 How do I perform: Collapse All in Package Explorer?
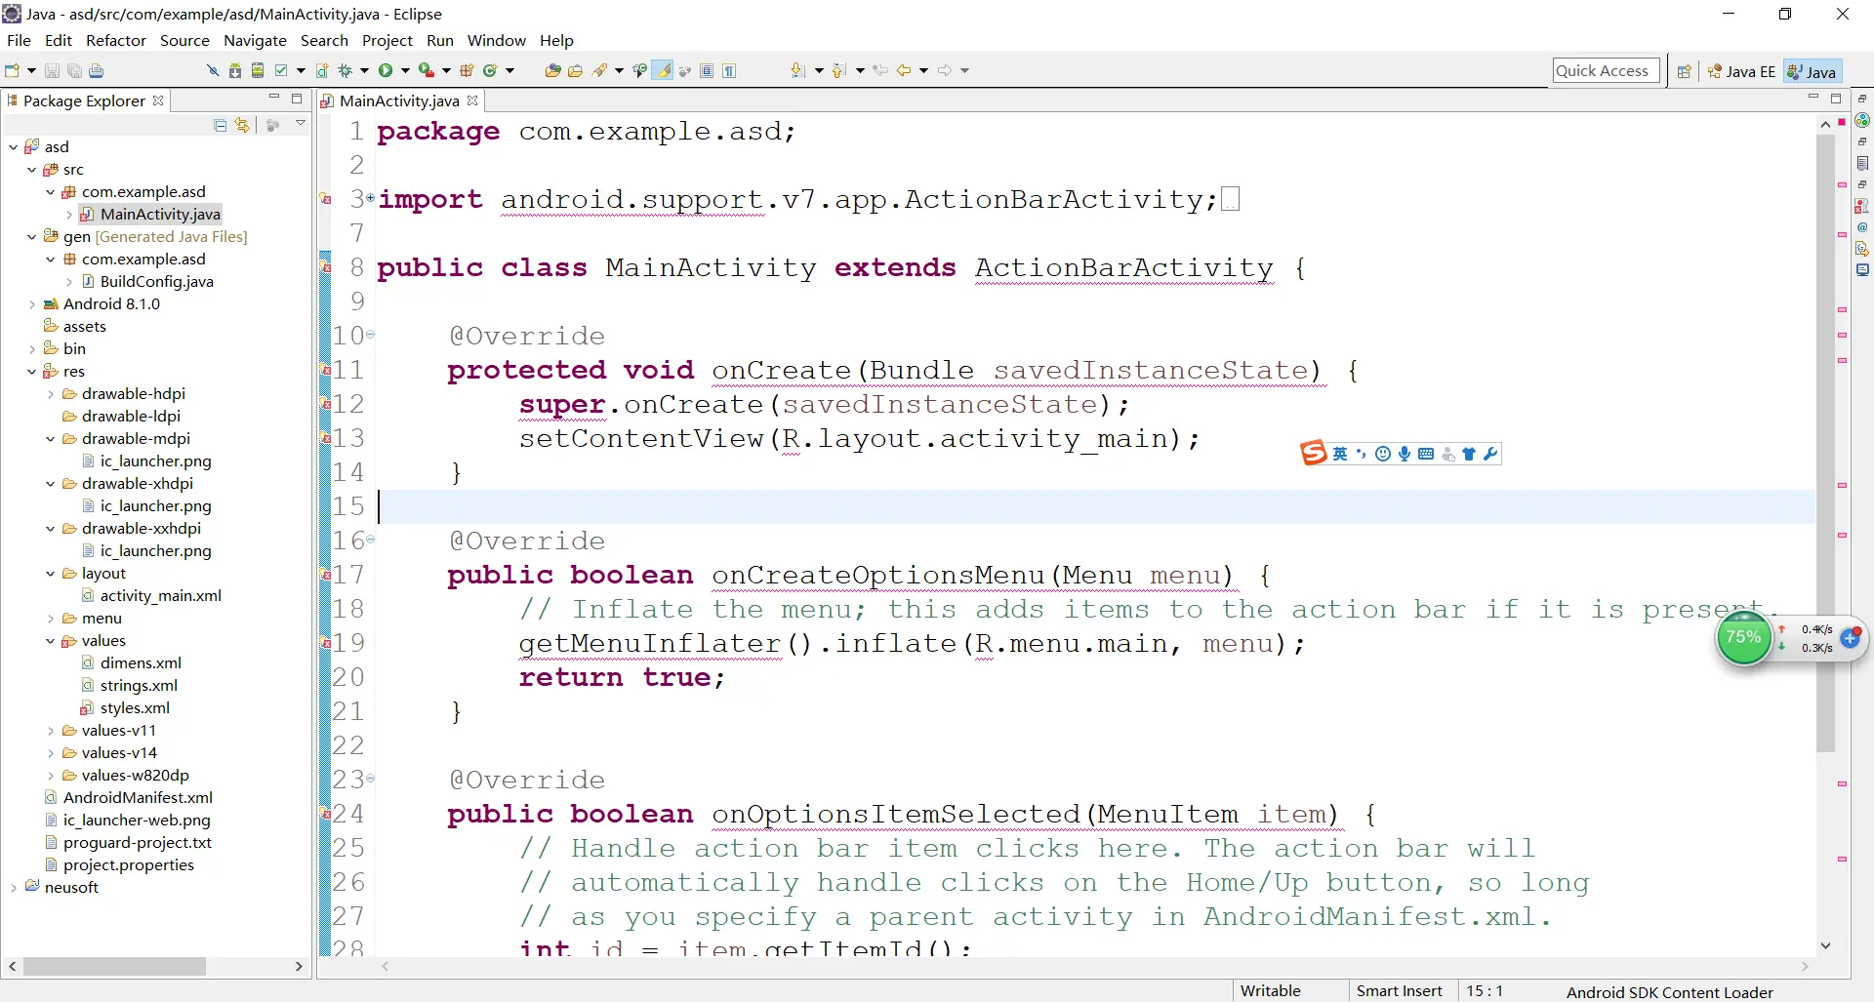220,125
